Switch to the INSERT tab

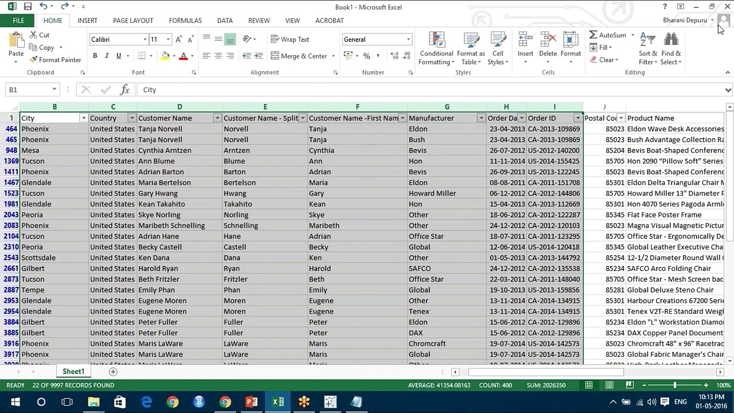pos(87,21)
